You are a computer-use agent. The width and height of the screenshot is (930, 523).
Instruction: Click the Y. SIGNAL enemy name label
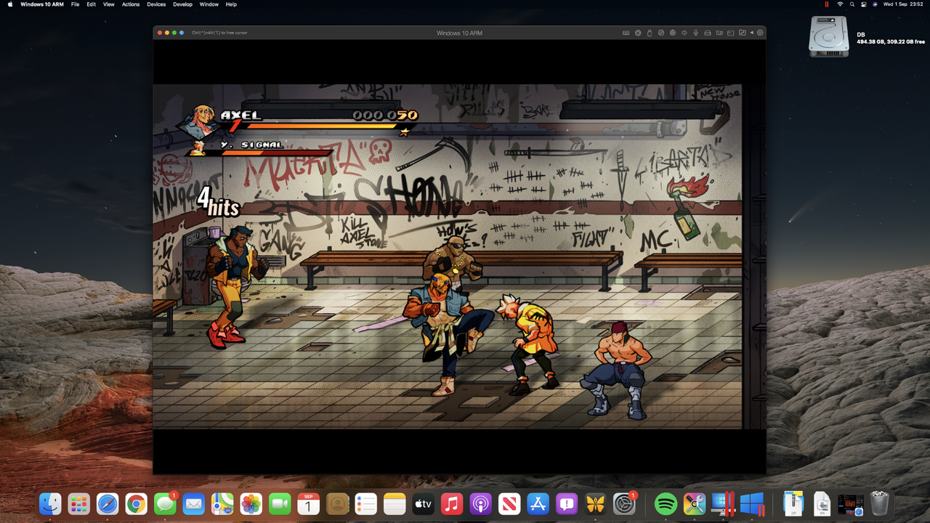252,145
